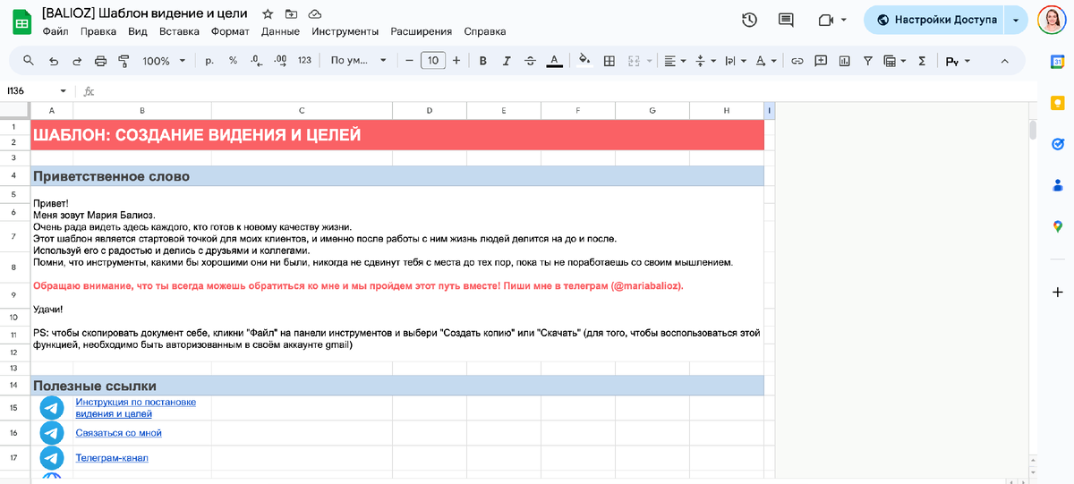Screen dimensions: 1074x484
Task: Open the Файл menu
Action: point(55,31)
